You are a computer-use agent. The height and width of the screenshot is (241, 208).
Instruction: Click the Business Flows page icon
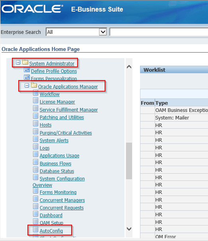point(36,162)
